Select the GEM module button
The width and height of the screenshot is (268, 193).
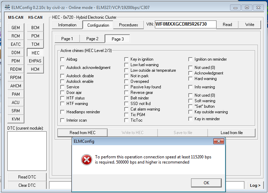[x=16, y=28]
